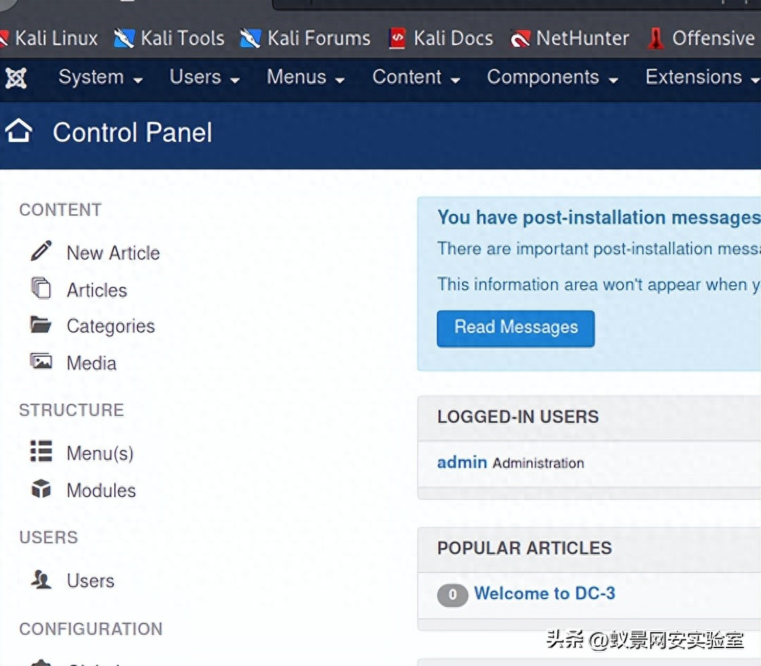Image resolution: width=761 pixels, height=666 pixels.
Task: Open Articles via its stacked-pages icon
Action: click(x=41, y=288)
